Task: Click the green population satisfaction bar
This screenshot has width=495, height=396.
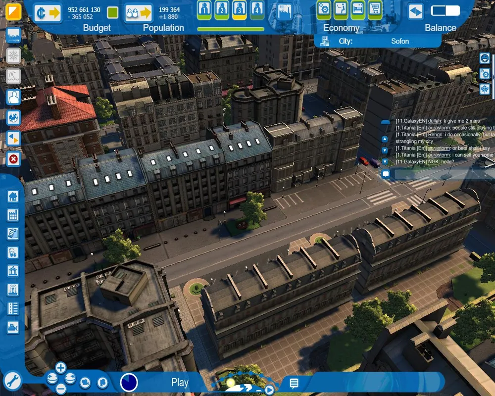Action: [231, 29]
